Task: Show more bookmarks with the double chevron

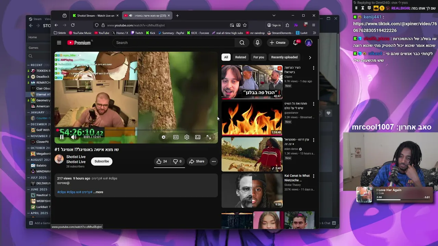Action: tap(314, 33)
